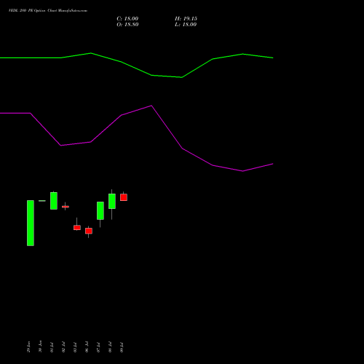Screen dimensions: 364x364
Task: Click the open value 'O: 18.80'
Action: pos(127,25)
